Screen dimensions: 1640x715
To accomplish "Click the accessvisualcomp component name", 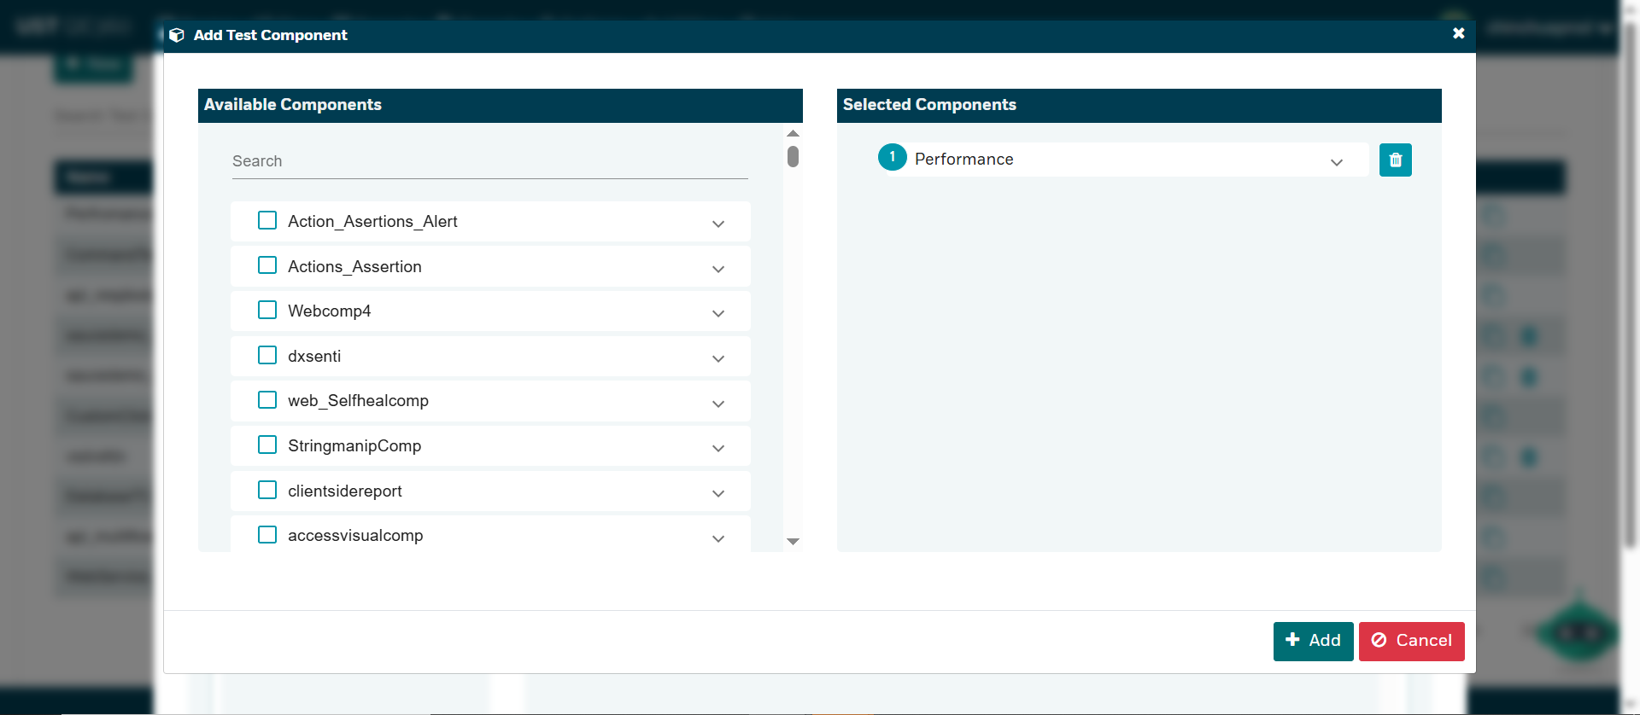I will click(x=355, y=535).
